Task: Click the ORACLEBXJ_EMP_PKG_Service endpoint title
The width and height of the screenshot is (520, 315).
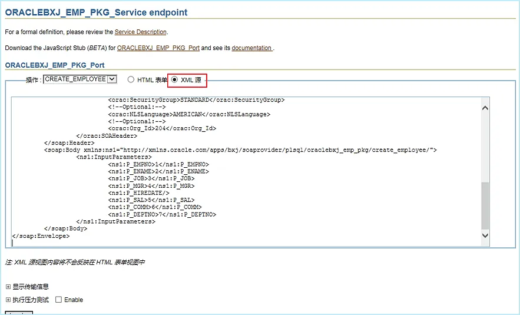Action: tap(96, 12)
